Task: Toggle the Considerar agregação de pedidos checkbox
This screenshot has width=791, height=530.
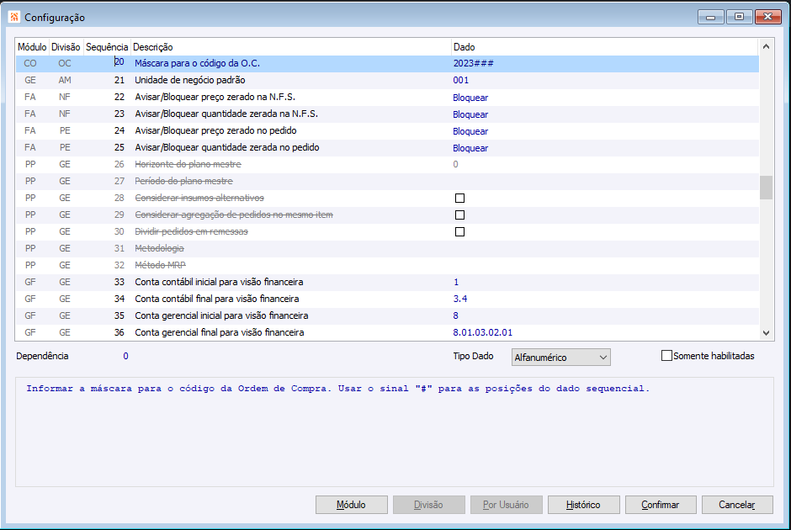Action: tap(459, 215)
